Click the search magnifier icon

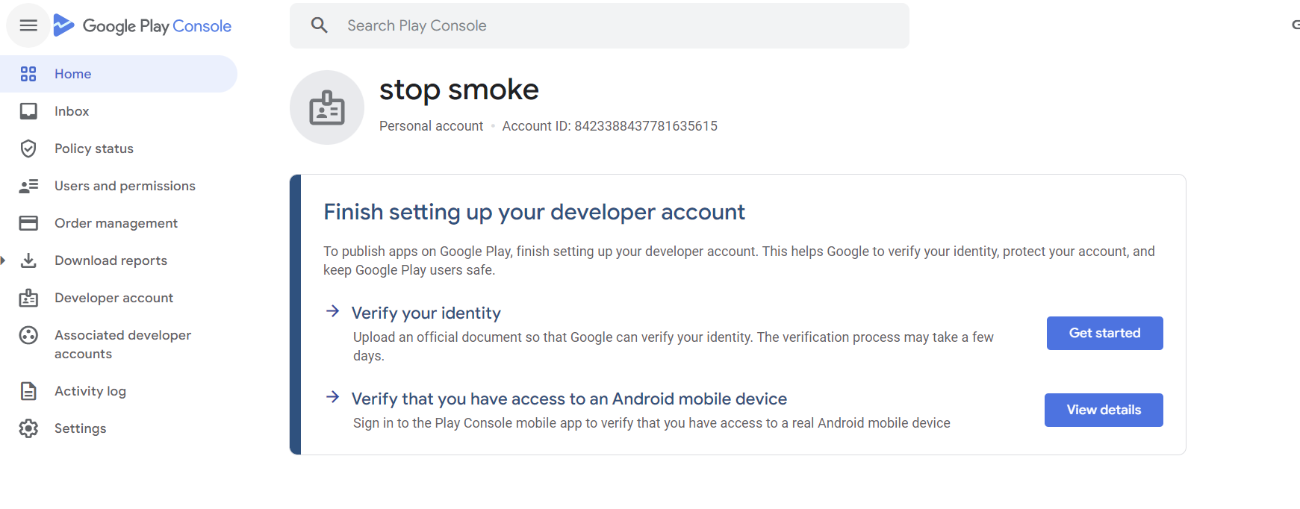[x=320, y=25]
